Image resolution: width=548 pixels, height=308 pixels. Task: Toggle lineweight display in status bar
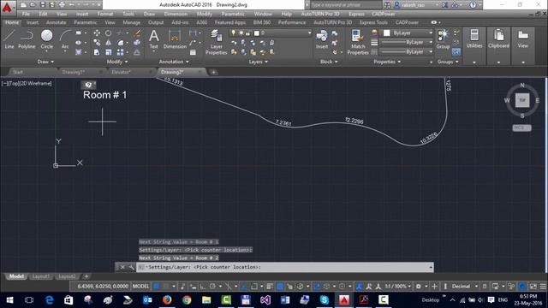click(270, 287)
